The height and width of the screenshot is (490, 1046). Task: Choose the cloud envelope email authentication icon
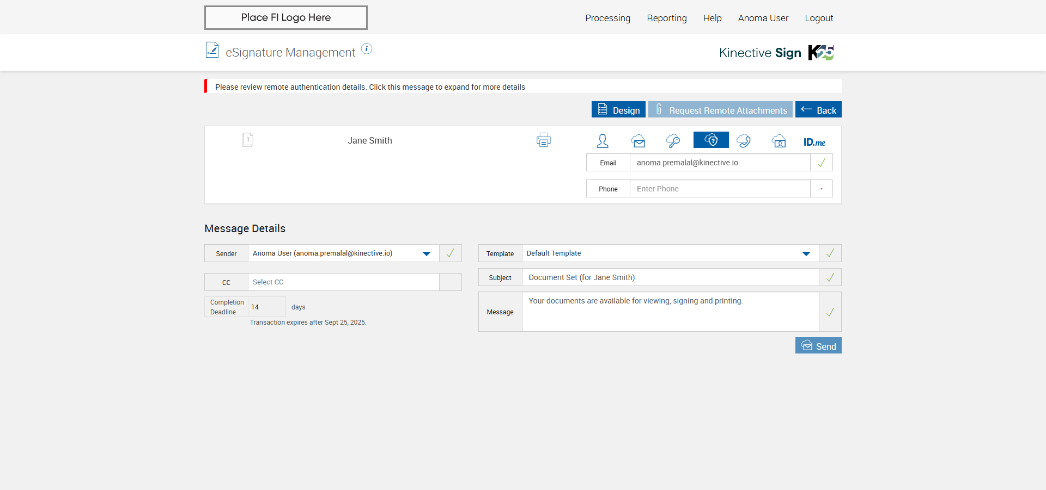click(638, 141)
